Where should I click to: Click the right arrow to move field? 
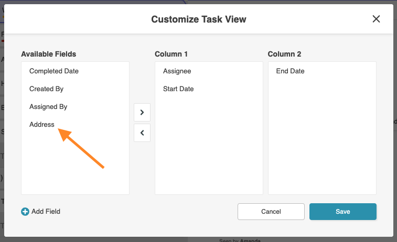point(142,112)
